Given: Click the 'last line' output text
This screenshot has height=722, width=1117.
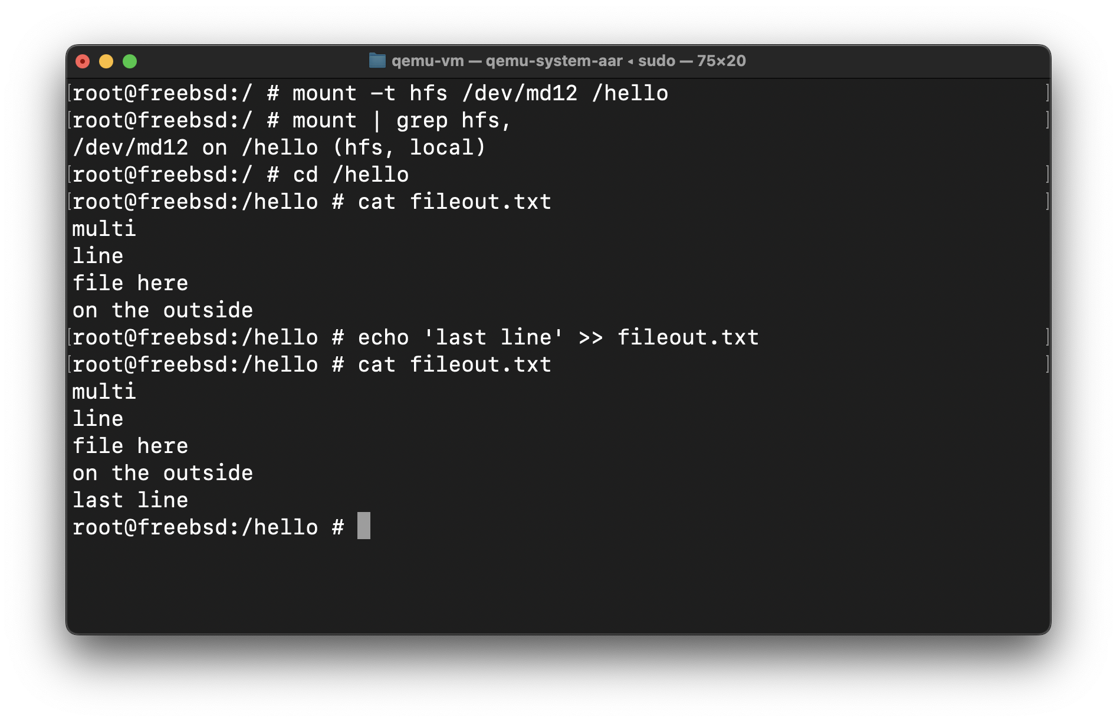Looking at the screenshot, I should (x=130, y=500).
